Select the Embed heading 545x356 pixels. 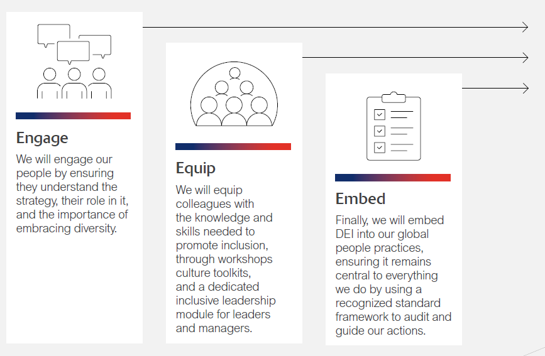360,199
